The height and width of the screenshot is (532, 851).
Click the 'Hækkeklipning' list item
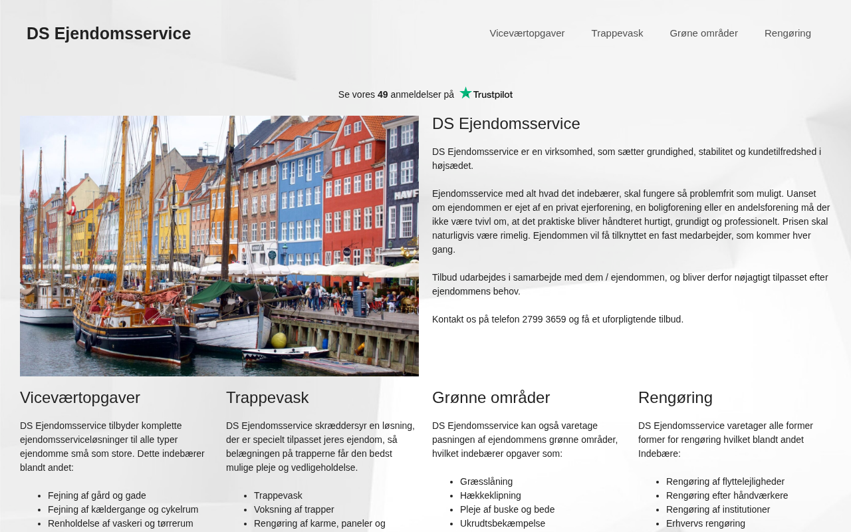pyautogui.click(x=491, y=495)
